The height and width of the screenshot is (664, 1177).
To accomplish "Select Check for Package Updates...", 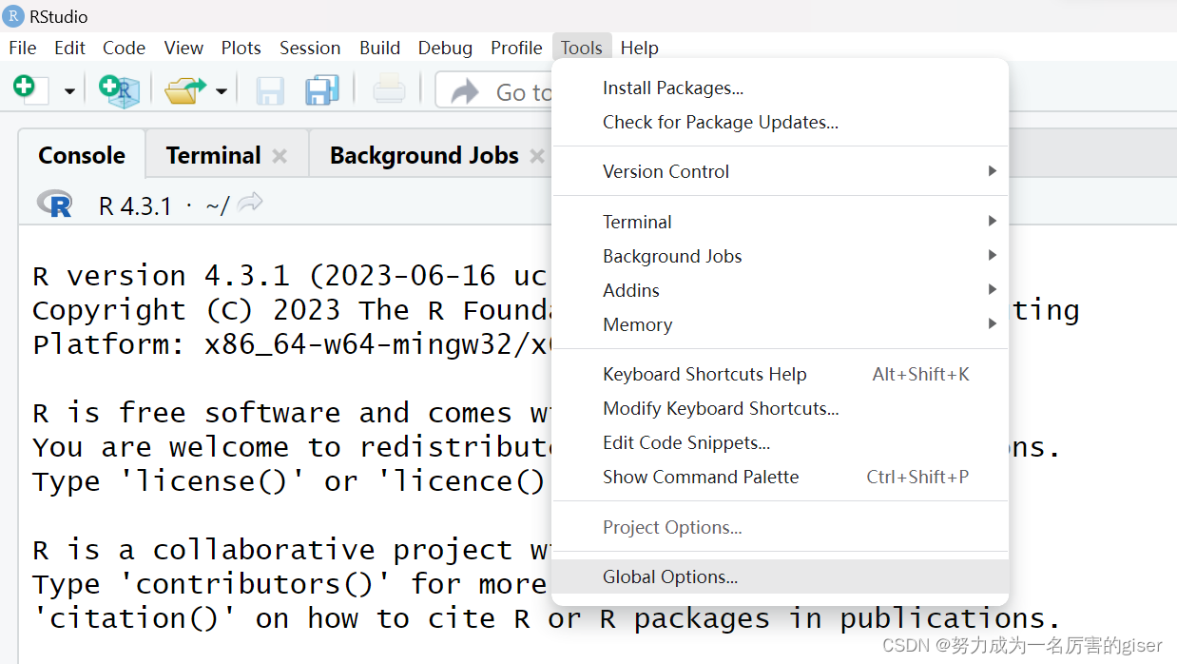I will tap(780, 123).
